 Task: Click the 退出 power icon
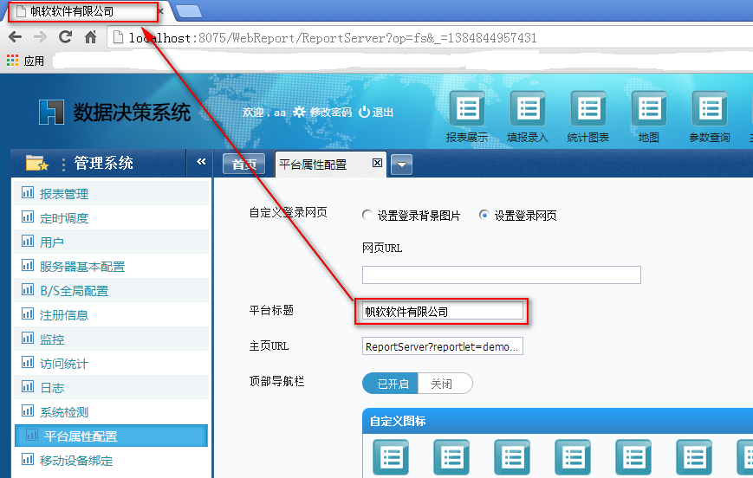click(364, 112)
